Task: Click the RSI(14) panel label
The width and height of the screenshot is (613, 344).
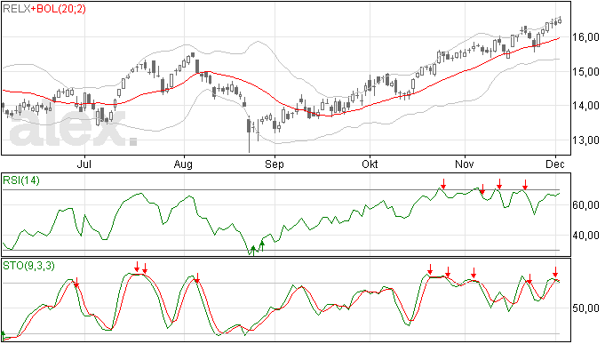Action: tap(21, 180)
